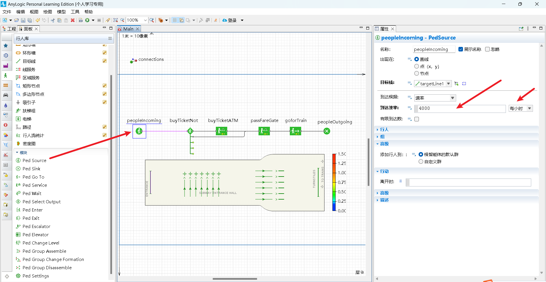Open the 100% zoom level dropdown
The height and width of the screenshot is (282, 546).
(145, 20)
